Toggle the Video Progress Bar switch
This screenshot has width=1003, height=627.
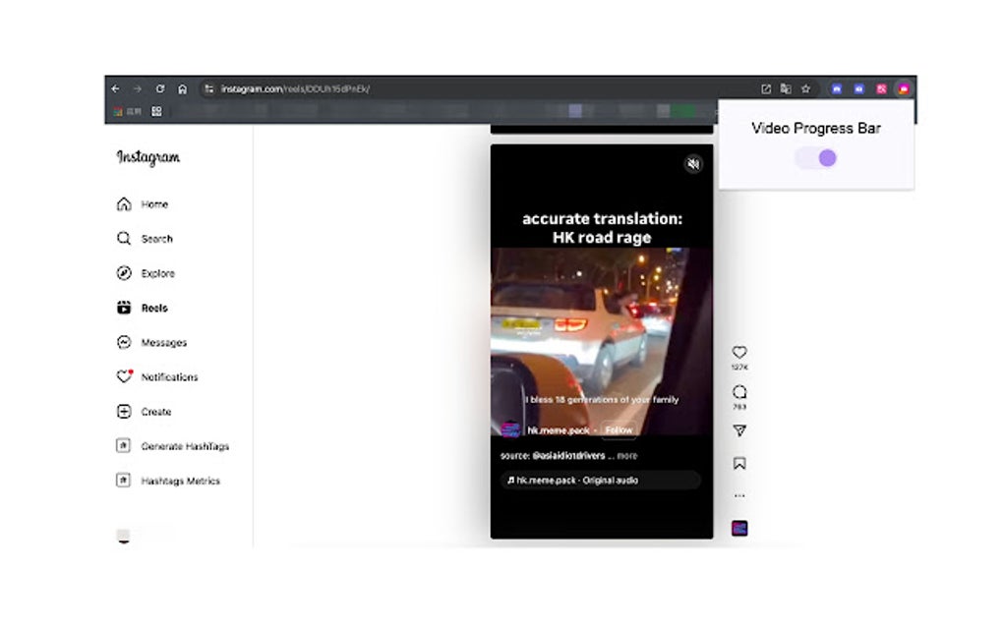tap(815, 157)
